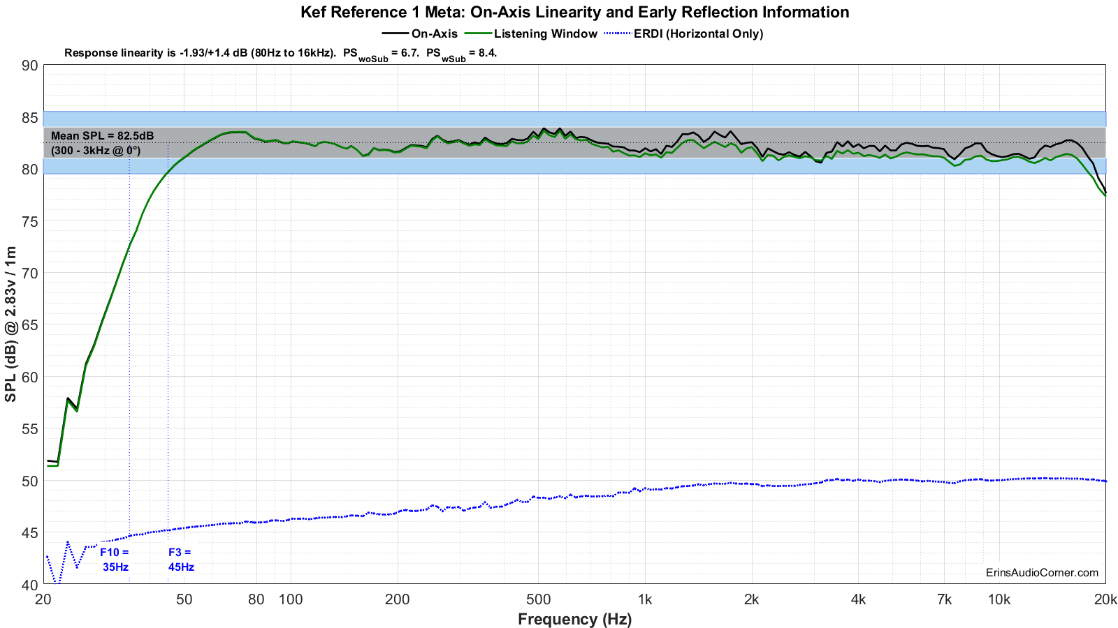Click the dotted blue ERDI legend line sample
This screenshot has height=628, width=1118.
(618, 33)
